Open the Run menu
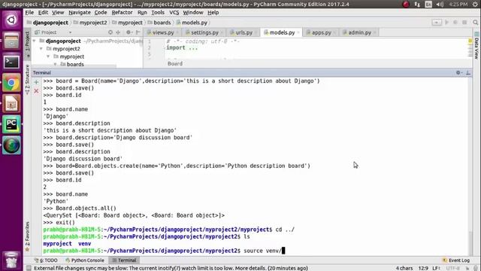 tap(142, 13)
